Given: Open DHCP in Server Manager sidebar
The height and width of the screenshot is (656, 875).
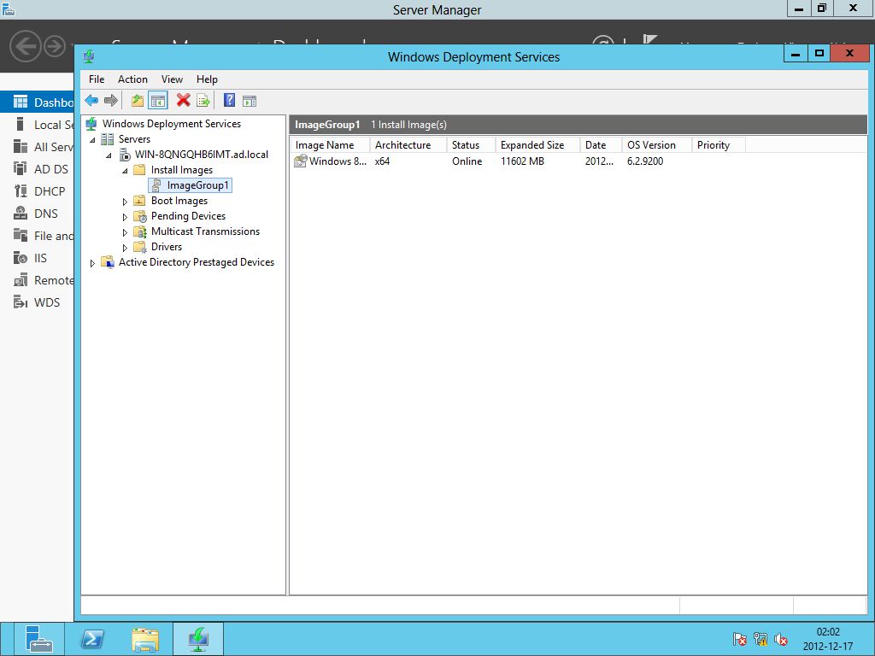Looking at the screenshot, I should (37, 191).
